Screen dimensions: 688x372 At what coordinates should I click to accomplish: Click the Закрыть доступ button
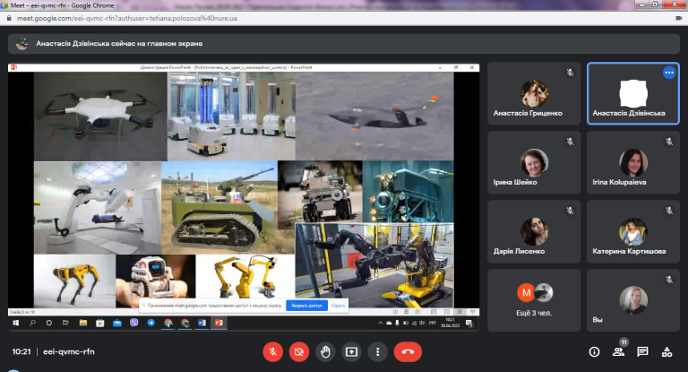tap(306, 306)
